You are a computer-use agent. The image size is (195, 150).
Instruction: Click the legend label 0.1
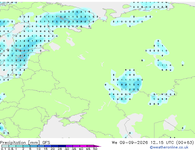(x=3, y=149)
